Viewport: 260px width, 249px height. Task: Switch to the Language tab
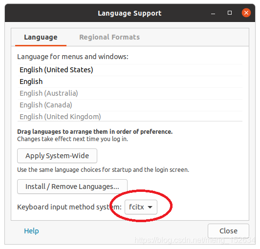click(41, 37)
